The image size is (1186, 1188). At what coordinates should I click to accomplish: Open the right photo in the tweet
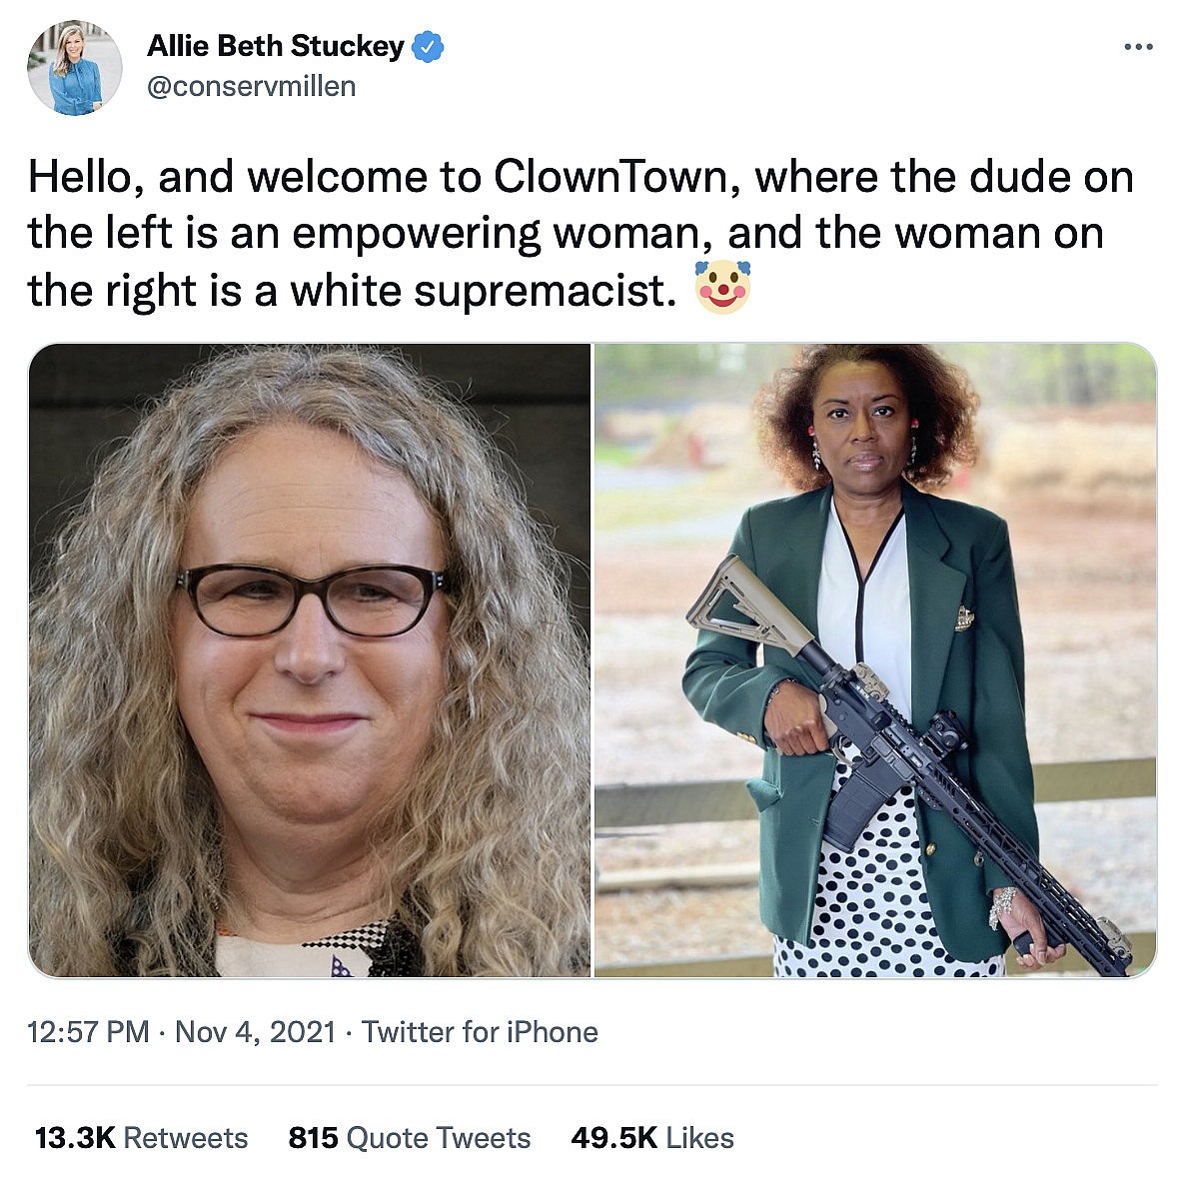pyautogui.click(x=875, y=659)
